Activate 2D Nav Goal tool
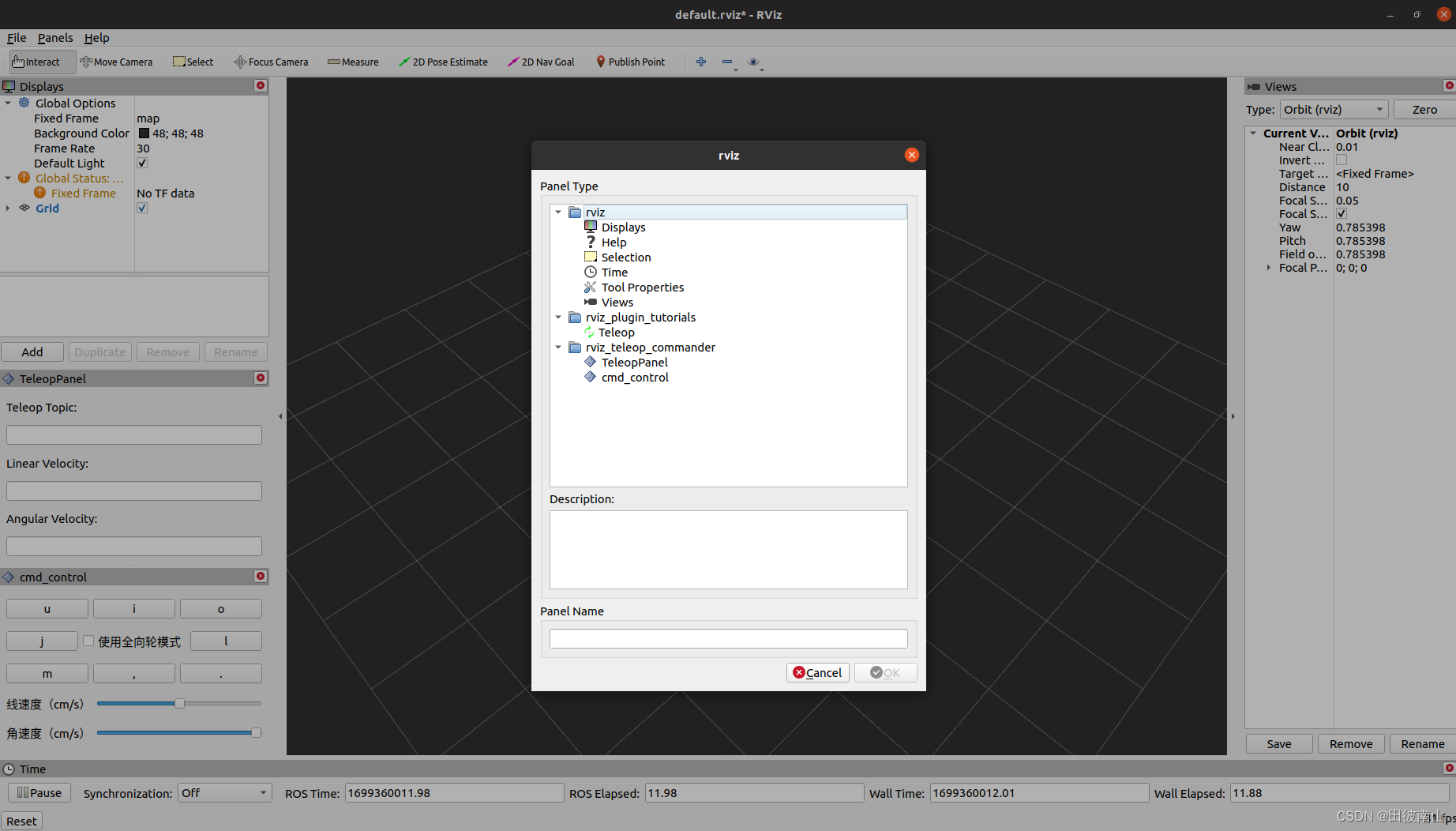Image resolution: width=1456 pixels, height=831 pixels. 541,62
